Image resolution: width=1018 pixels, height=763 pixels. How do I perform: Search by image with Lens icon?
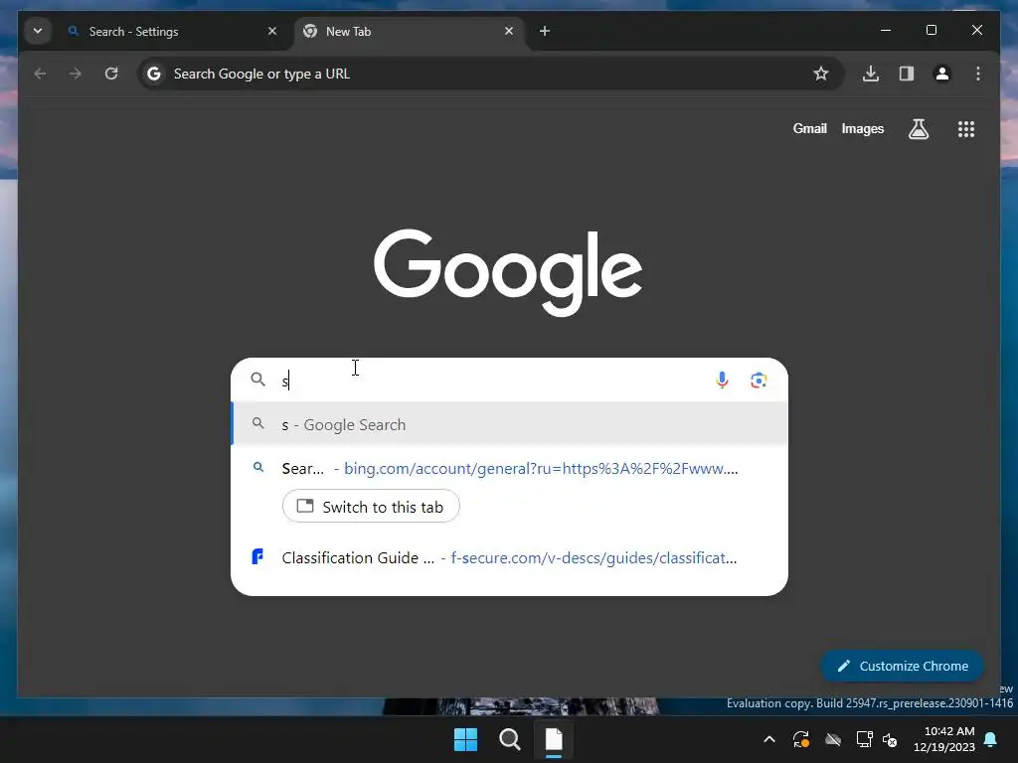tap(759, 381)
